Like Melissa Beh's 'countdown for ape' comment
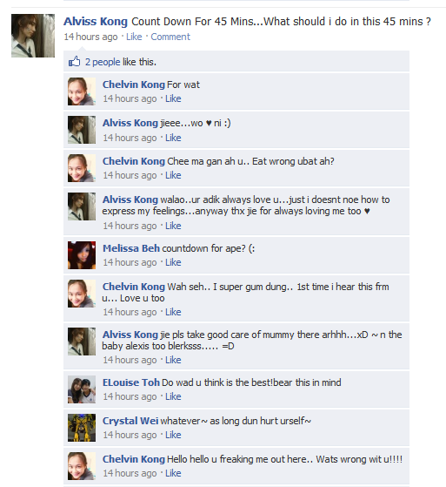This screenshot has height=487, width=446. (173, 262)
